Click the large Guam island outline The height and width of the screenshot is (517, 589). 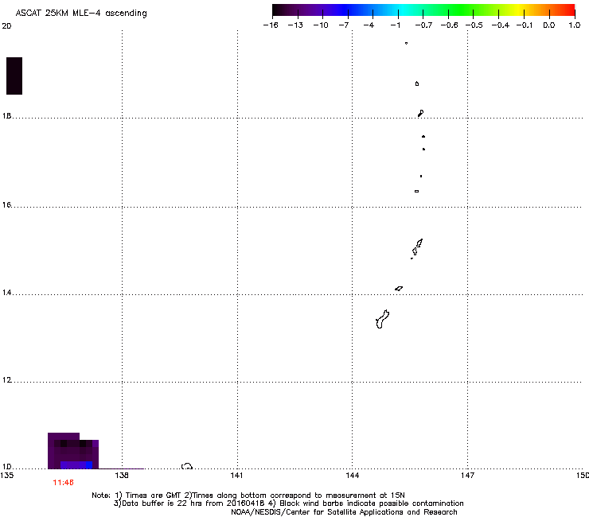(382, 320)
